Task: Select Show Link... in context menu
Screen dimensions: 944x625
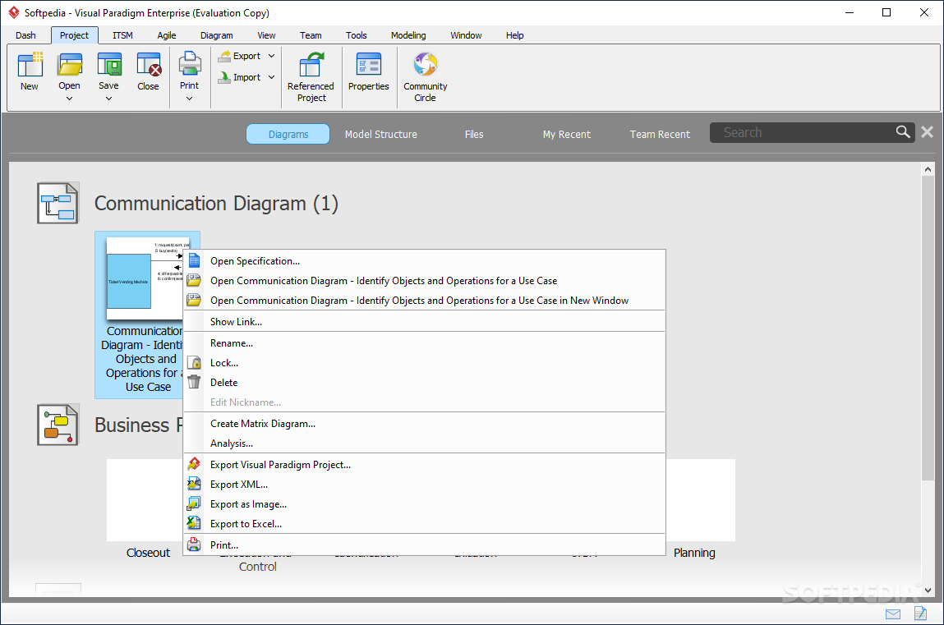Action: 425,322
